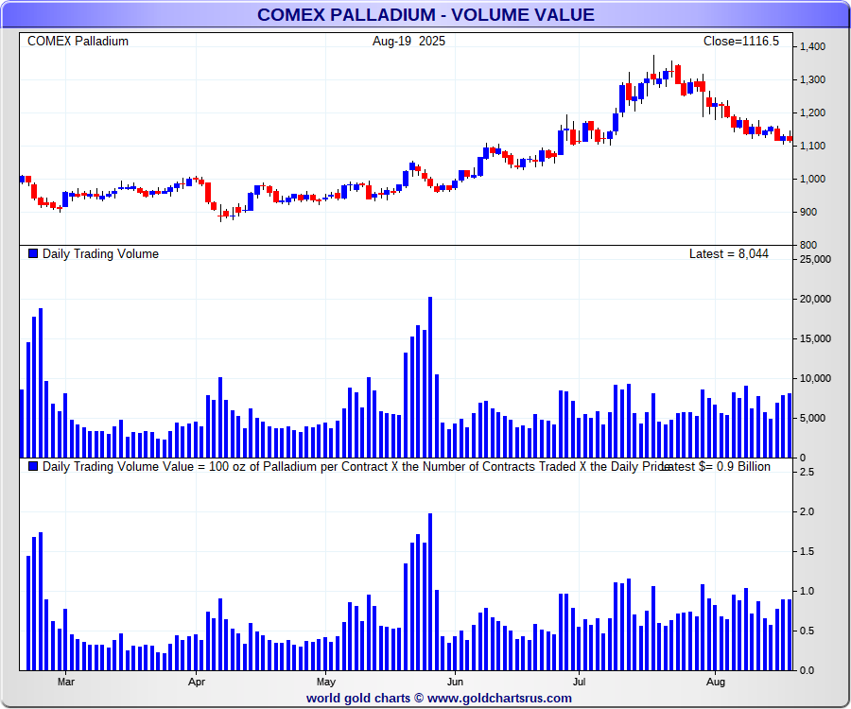Screen dimensions: 851x709
Task: Click the 'Close=1116.5' value
Action: tap(740, 42)
